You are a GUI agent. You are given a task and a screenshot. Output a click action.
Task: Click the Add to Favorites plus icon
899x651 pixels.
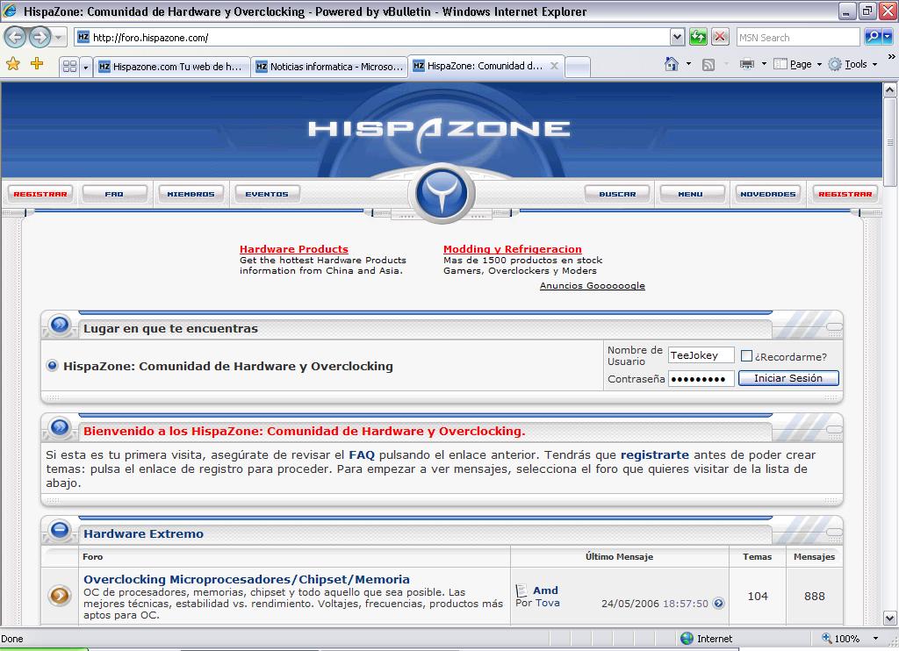37,64
